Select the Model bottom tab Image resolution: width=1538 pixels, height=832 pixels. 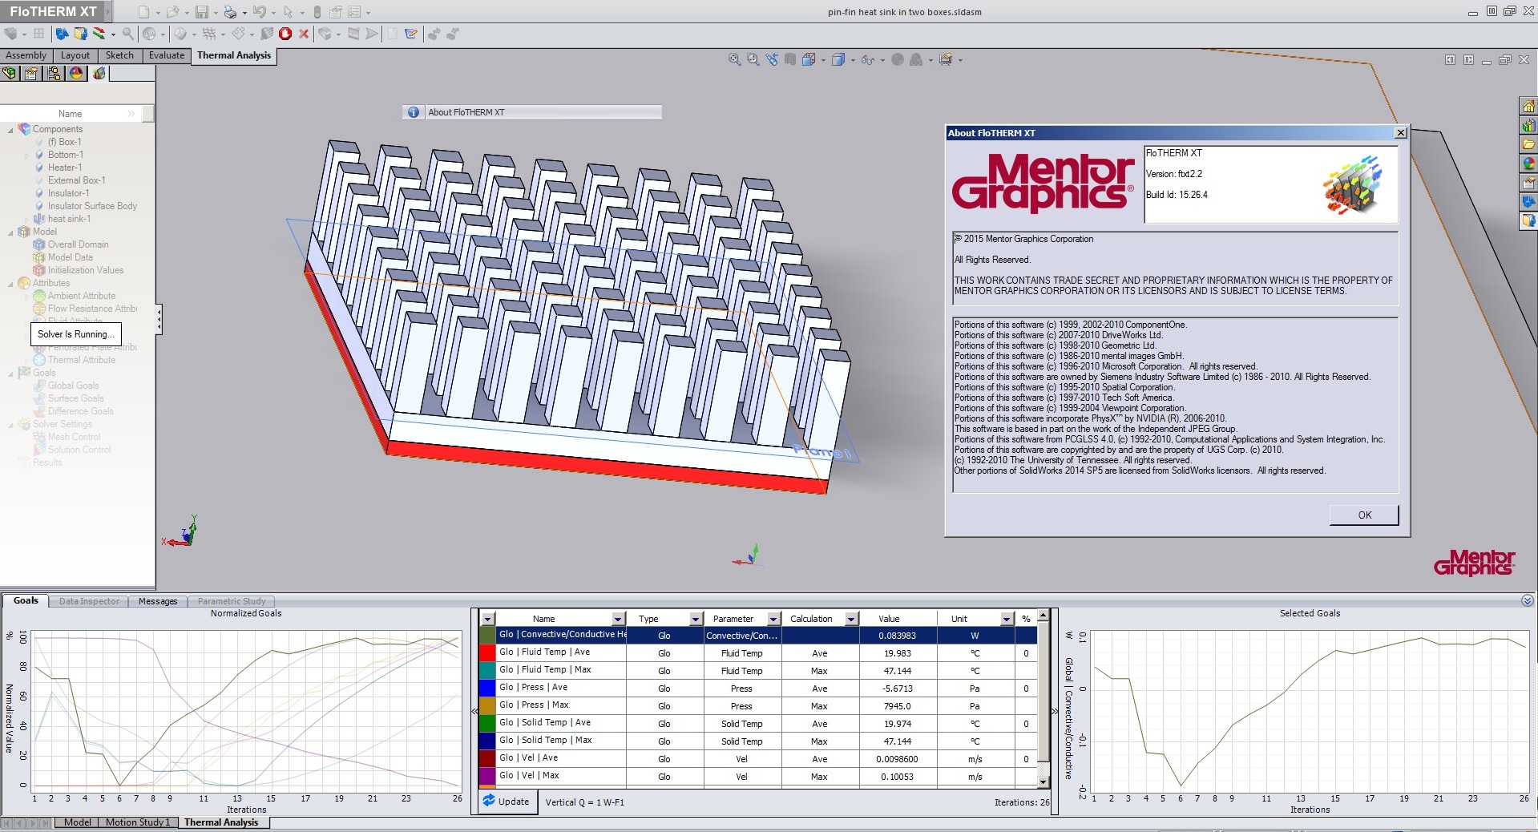point(78,822)
